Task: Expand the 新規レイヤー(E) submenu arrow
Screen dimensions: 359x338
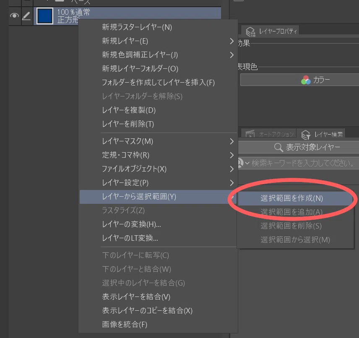Action: [232, 41]
